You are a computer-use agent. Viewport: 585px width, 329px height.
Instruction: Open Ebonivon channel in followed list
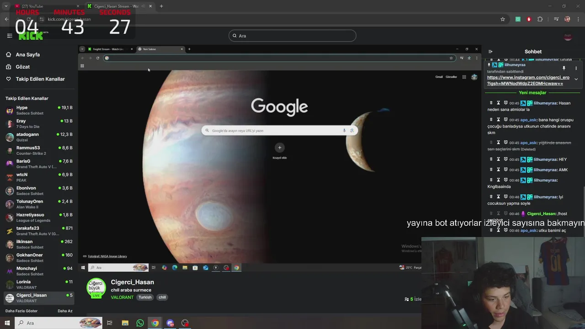coord(39,191)
